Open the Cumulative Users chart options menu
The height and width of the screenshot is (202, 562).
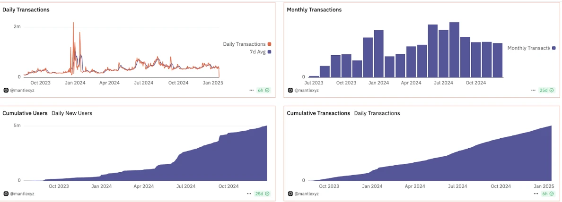coord(249,194)
